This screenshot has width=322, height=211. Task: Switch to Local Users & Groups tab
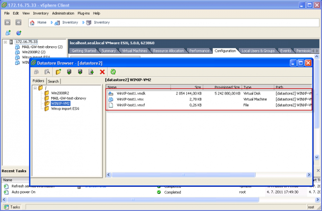pyautogui.click(x=258, y=51)
